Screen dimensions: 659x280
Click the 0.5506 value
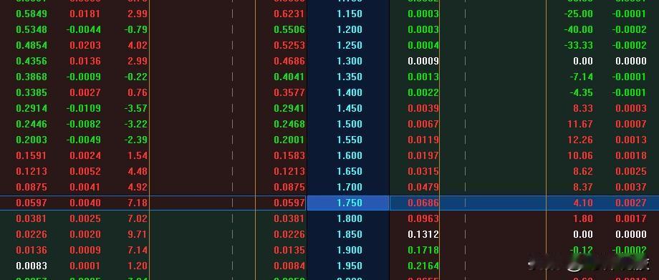pyautogui.click(x=289, y=29)
